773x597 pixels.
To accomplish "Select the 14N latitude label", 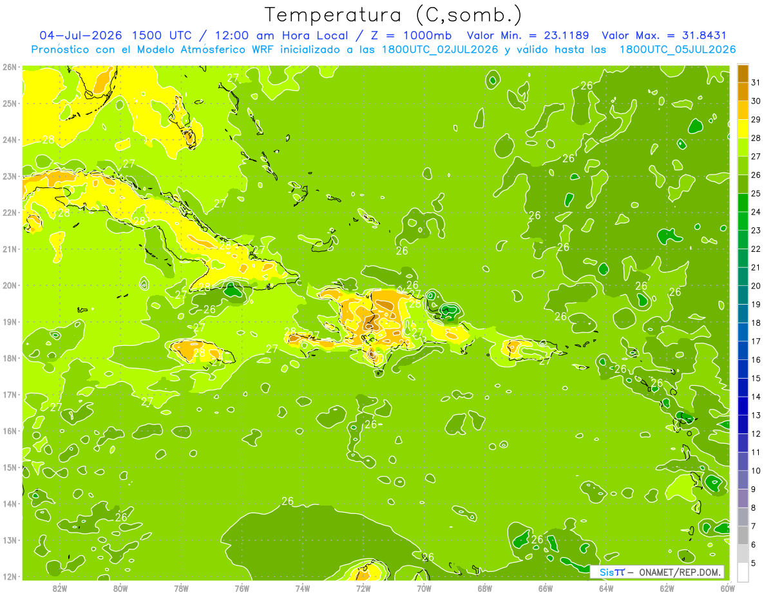I will click(x=10, y=504).
